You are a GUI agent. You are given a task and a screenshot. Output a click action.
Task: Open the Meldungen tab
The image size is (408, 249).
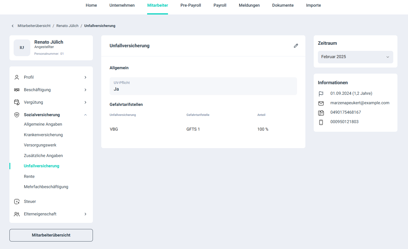coord(249,5)
